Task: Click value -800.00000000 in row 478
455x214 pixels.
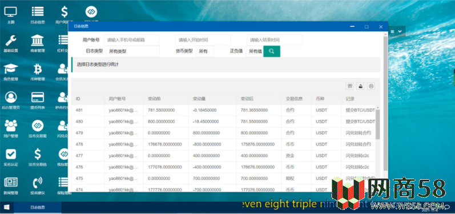Action: click(x=207, y=144)
